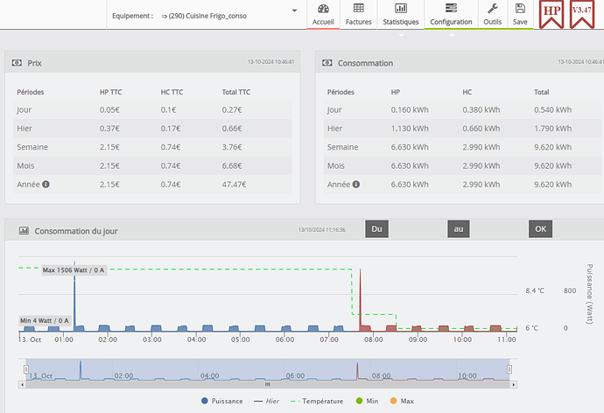Click the Consommation panel header icon

coord(327,63)
